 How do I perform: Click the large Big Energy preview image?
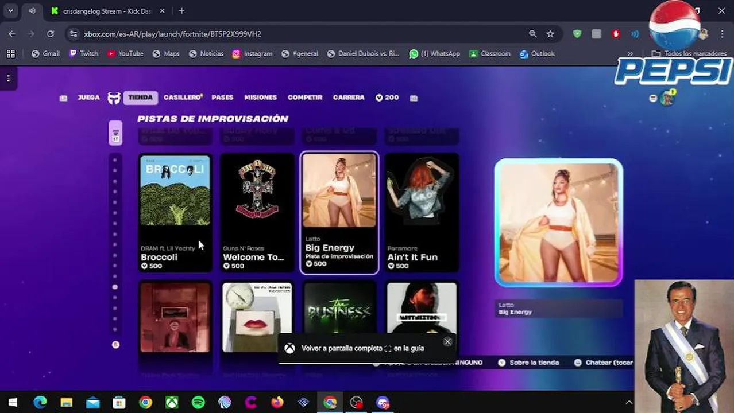coord(559,223)
